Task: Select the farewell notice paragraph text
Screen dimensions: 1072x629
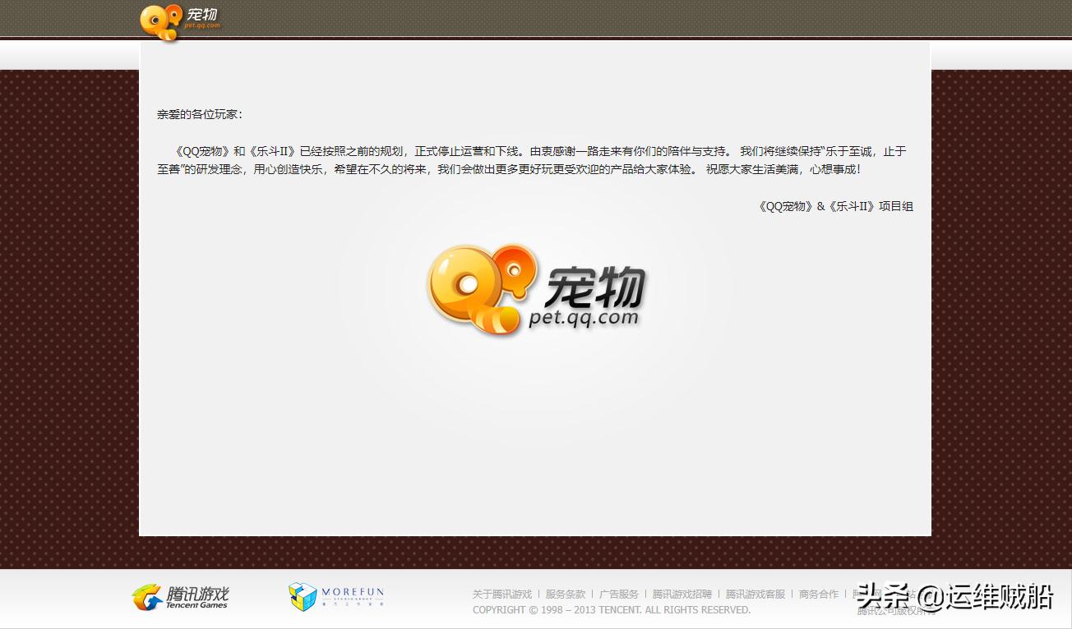Action: pyautogui.click(x=533, y=160)
